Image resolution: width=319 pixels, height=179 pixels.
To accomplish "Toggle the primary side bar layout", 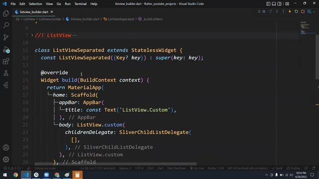I will 268,3.
